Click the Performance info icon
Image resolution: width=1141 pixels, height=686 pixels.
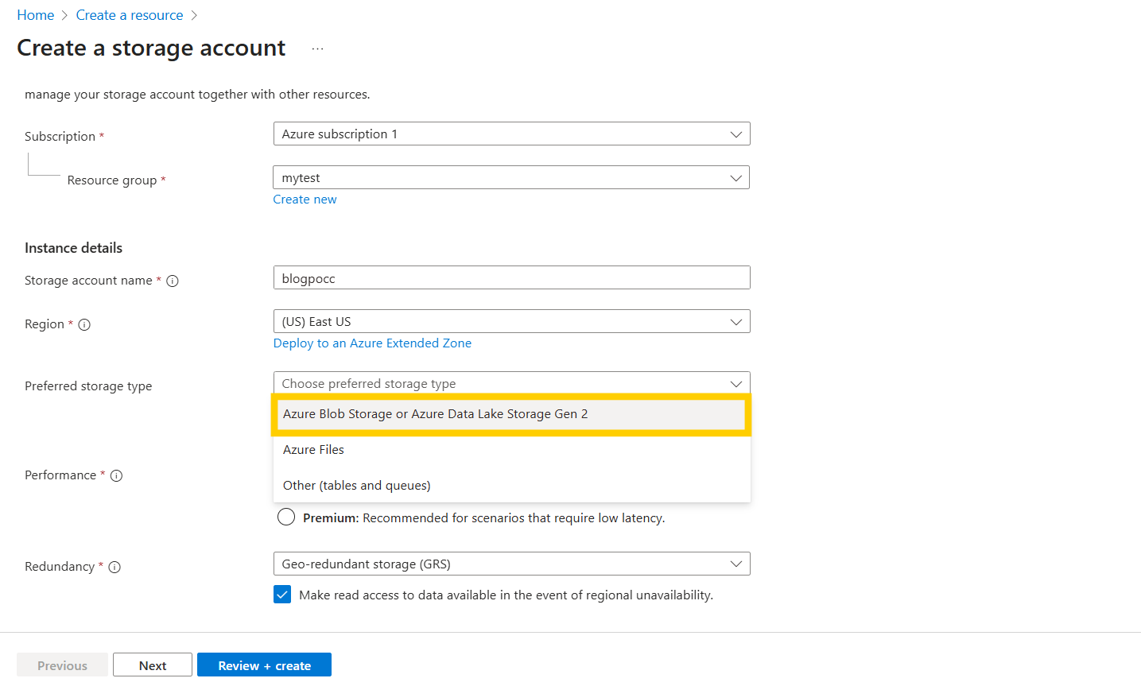[x=116, y=475]
